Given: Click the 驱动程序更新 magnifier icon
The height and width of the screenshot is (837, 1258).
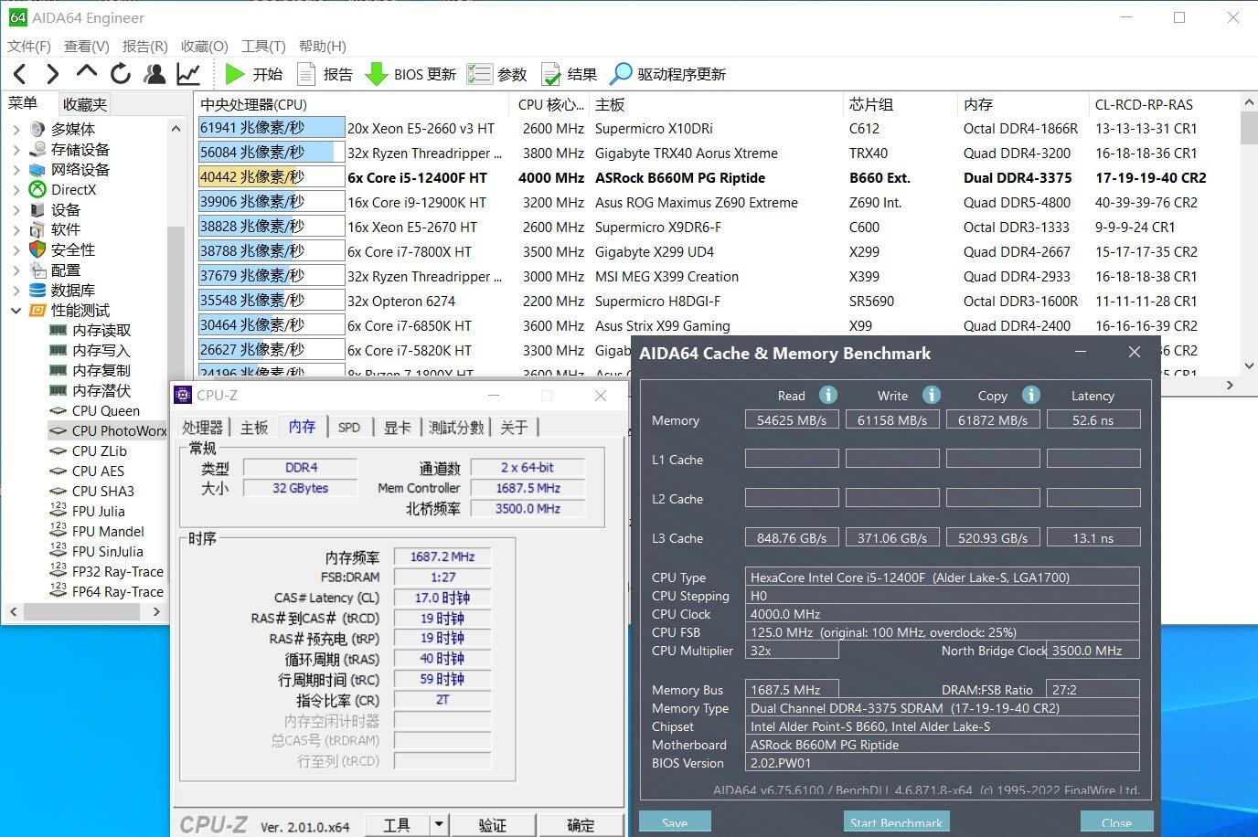Looking at the screenshot, I should coord(621,74).
